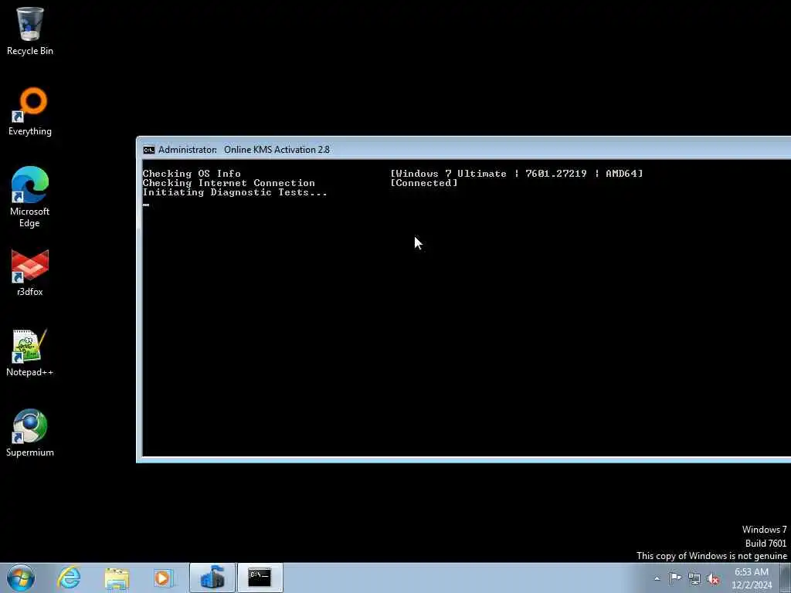Click the Online KMS Activation 2.8 title bar
The height and width of the screenshot is (593, 791).
(x=464, y=150)
